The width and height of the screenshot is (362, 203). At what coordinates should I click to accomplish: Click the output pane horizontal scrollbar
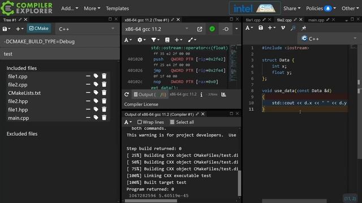(x=151, y=201)
